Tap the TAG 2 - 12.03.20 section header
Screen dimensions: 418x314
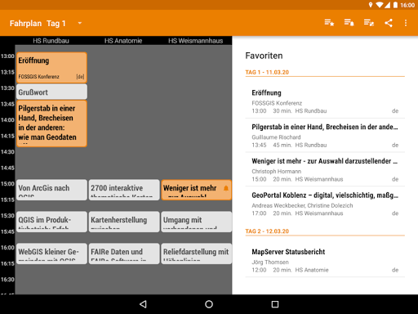click(267, 231)
